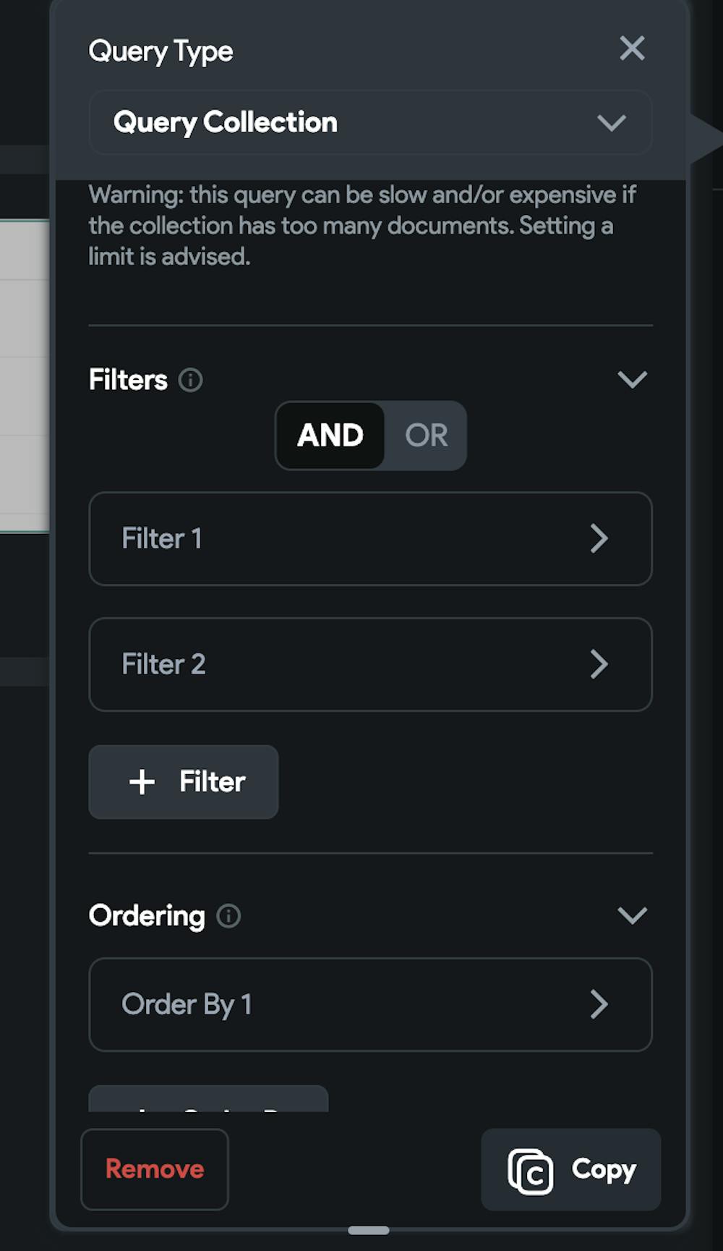The image size is (723, 1251).
Task: Click the Order By 1 chevron arrow
Action: click(599, 1004)
